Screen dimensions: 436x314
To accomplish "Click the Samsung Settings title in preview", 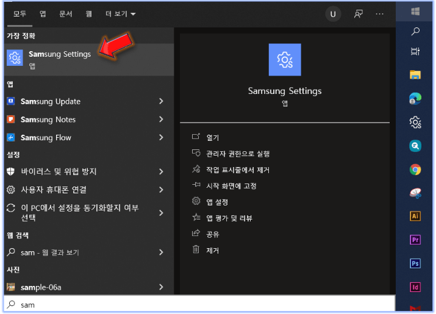I will [x=285, y=91].
